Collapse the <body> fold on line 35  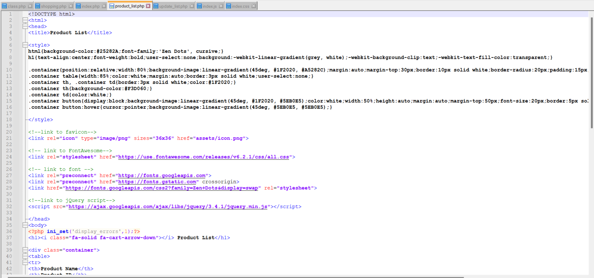(x=25, y=225)
